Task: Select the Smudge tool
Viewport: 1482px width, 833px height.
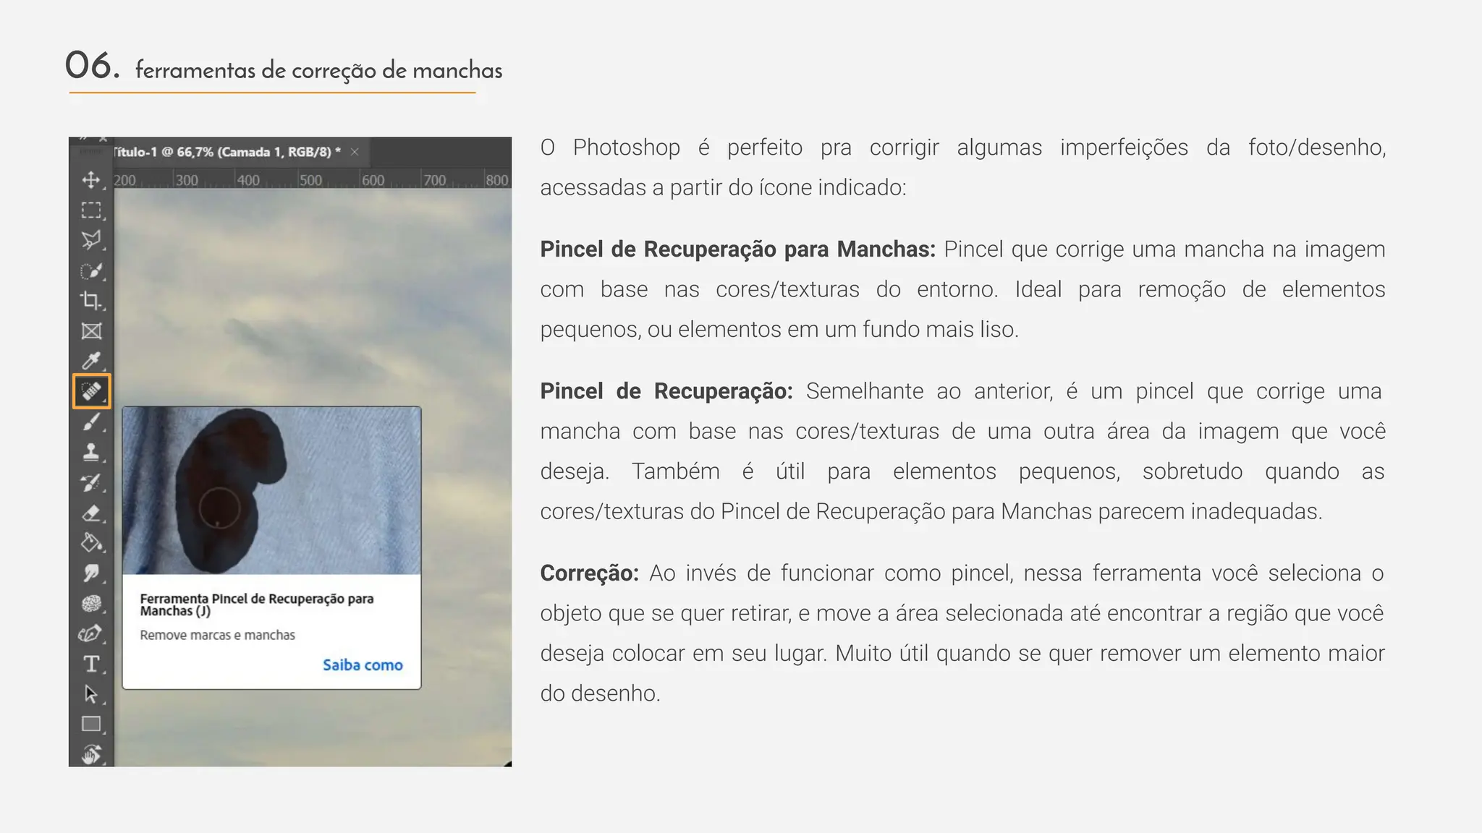Action: 91,573
